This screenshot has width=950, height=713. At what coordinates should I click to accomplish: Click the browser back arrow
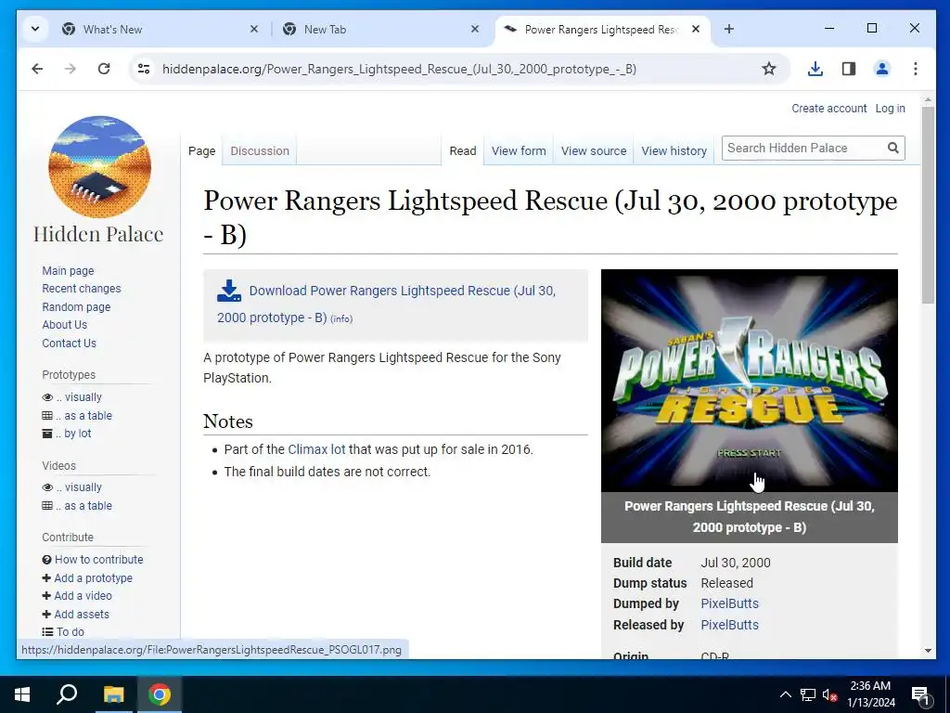pyautogui.click(x=37, y=69)
